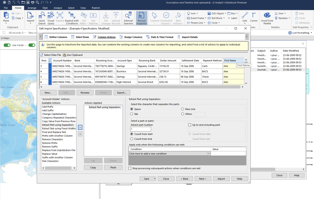314x199 pixels.
Task: Expand the Event Frame dropdown
Action: [x=206, y=18]
